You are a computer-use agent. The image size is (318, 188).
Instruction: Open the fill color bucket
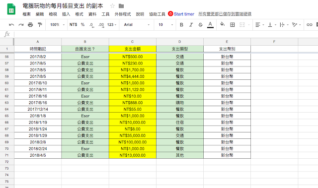(x=223, y=24)
